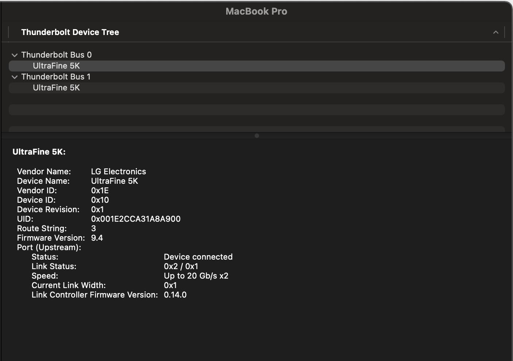Click the Vendor ID value 0x1E
Image resolution: width=513 pixels, height=361 pixels.
pos(100,190)
